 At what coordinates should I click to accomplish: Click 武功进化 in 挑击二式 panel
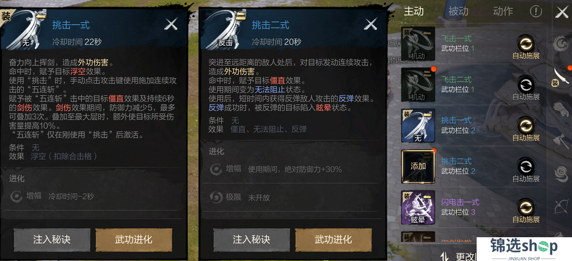(x=333, y=240)
